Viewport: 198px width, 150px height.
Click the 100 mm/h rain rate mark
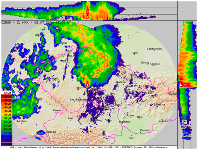17,97
